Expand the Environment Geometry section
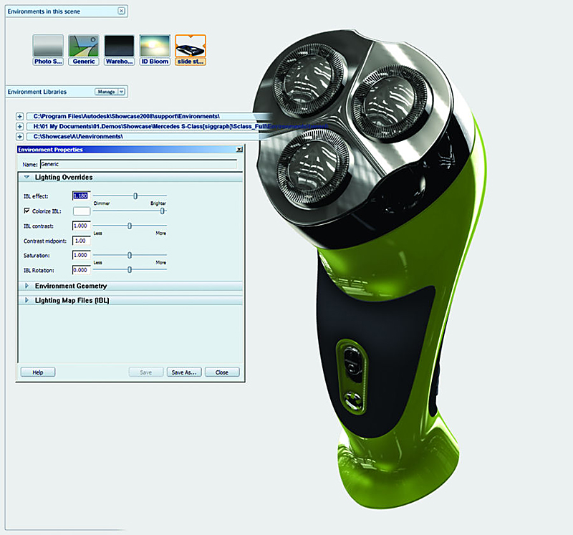Screen dimensions: 573x535 pos(27,286)
